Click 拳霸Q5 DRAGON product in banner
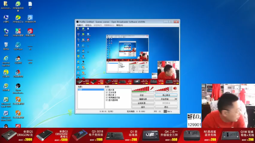 click(17, 135)
